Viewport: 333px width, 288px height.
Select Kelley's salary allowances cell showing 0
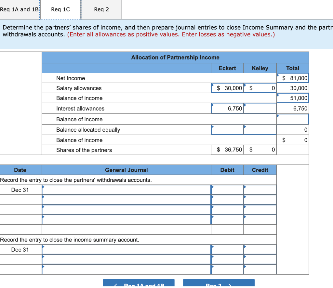pyautogui.click(x=260, y=88)
